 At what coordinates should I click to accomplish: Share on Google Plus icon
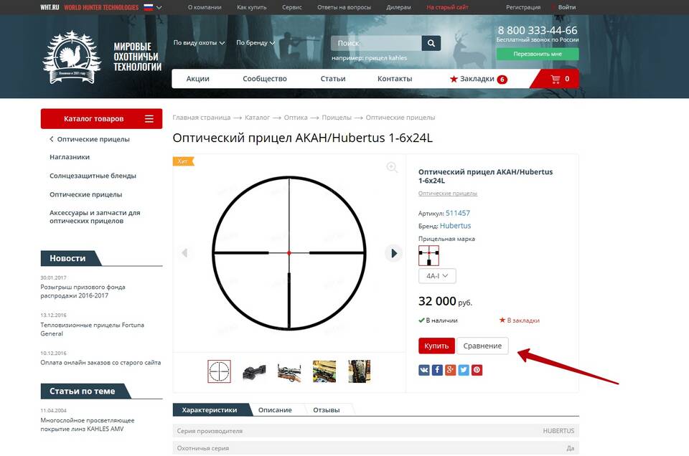(451, 370)
